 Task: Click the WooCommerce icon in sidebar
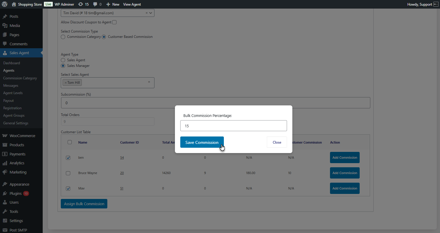coord(5,136)
